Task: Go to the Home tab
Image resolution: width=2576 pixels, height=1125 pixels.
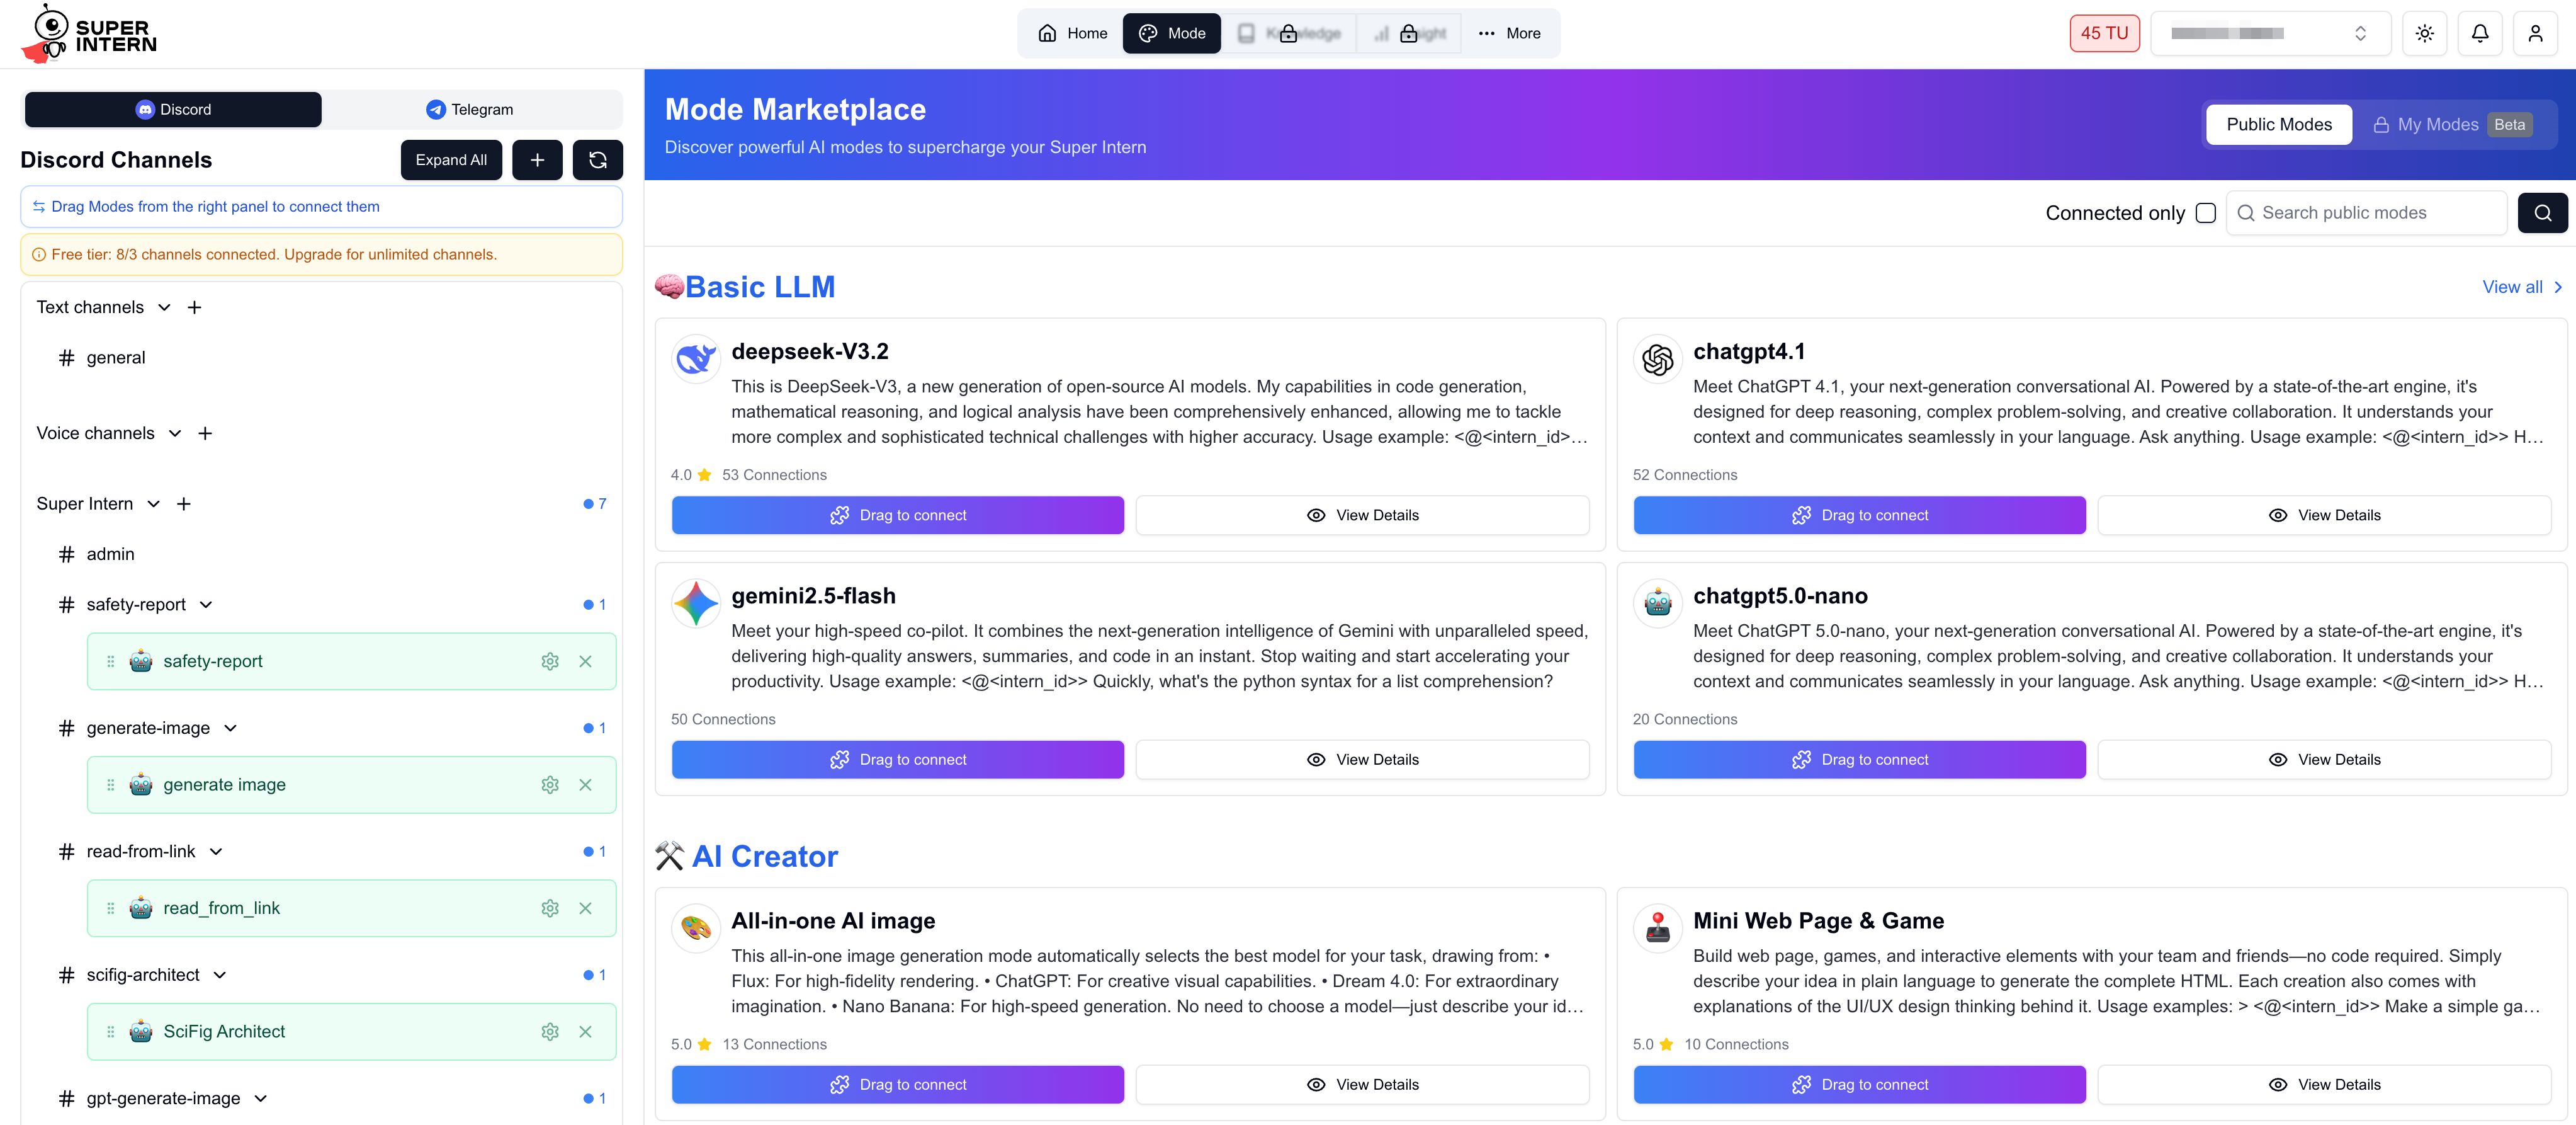Action: coord(1073,33)
